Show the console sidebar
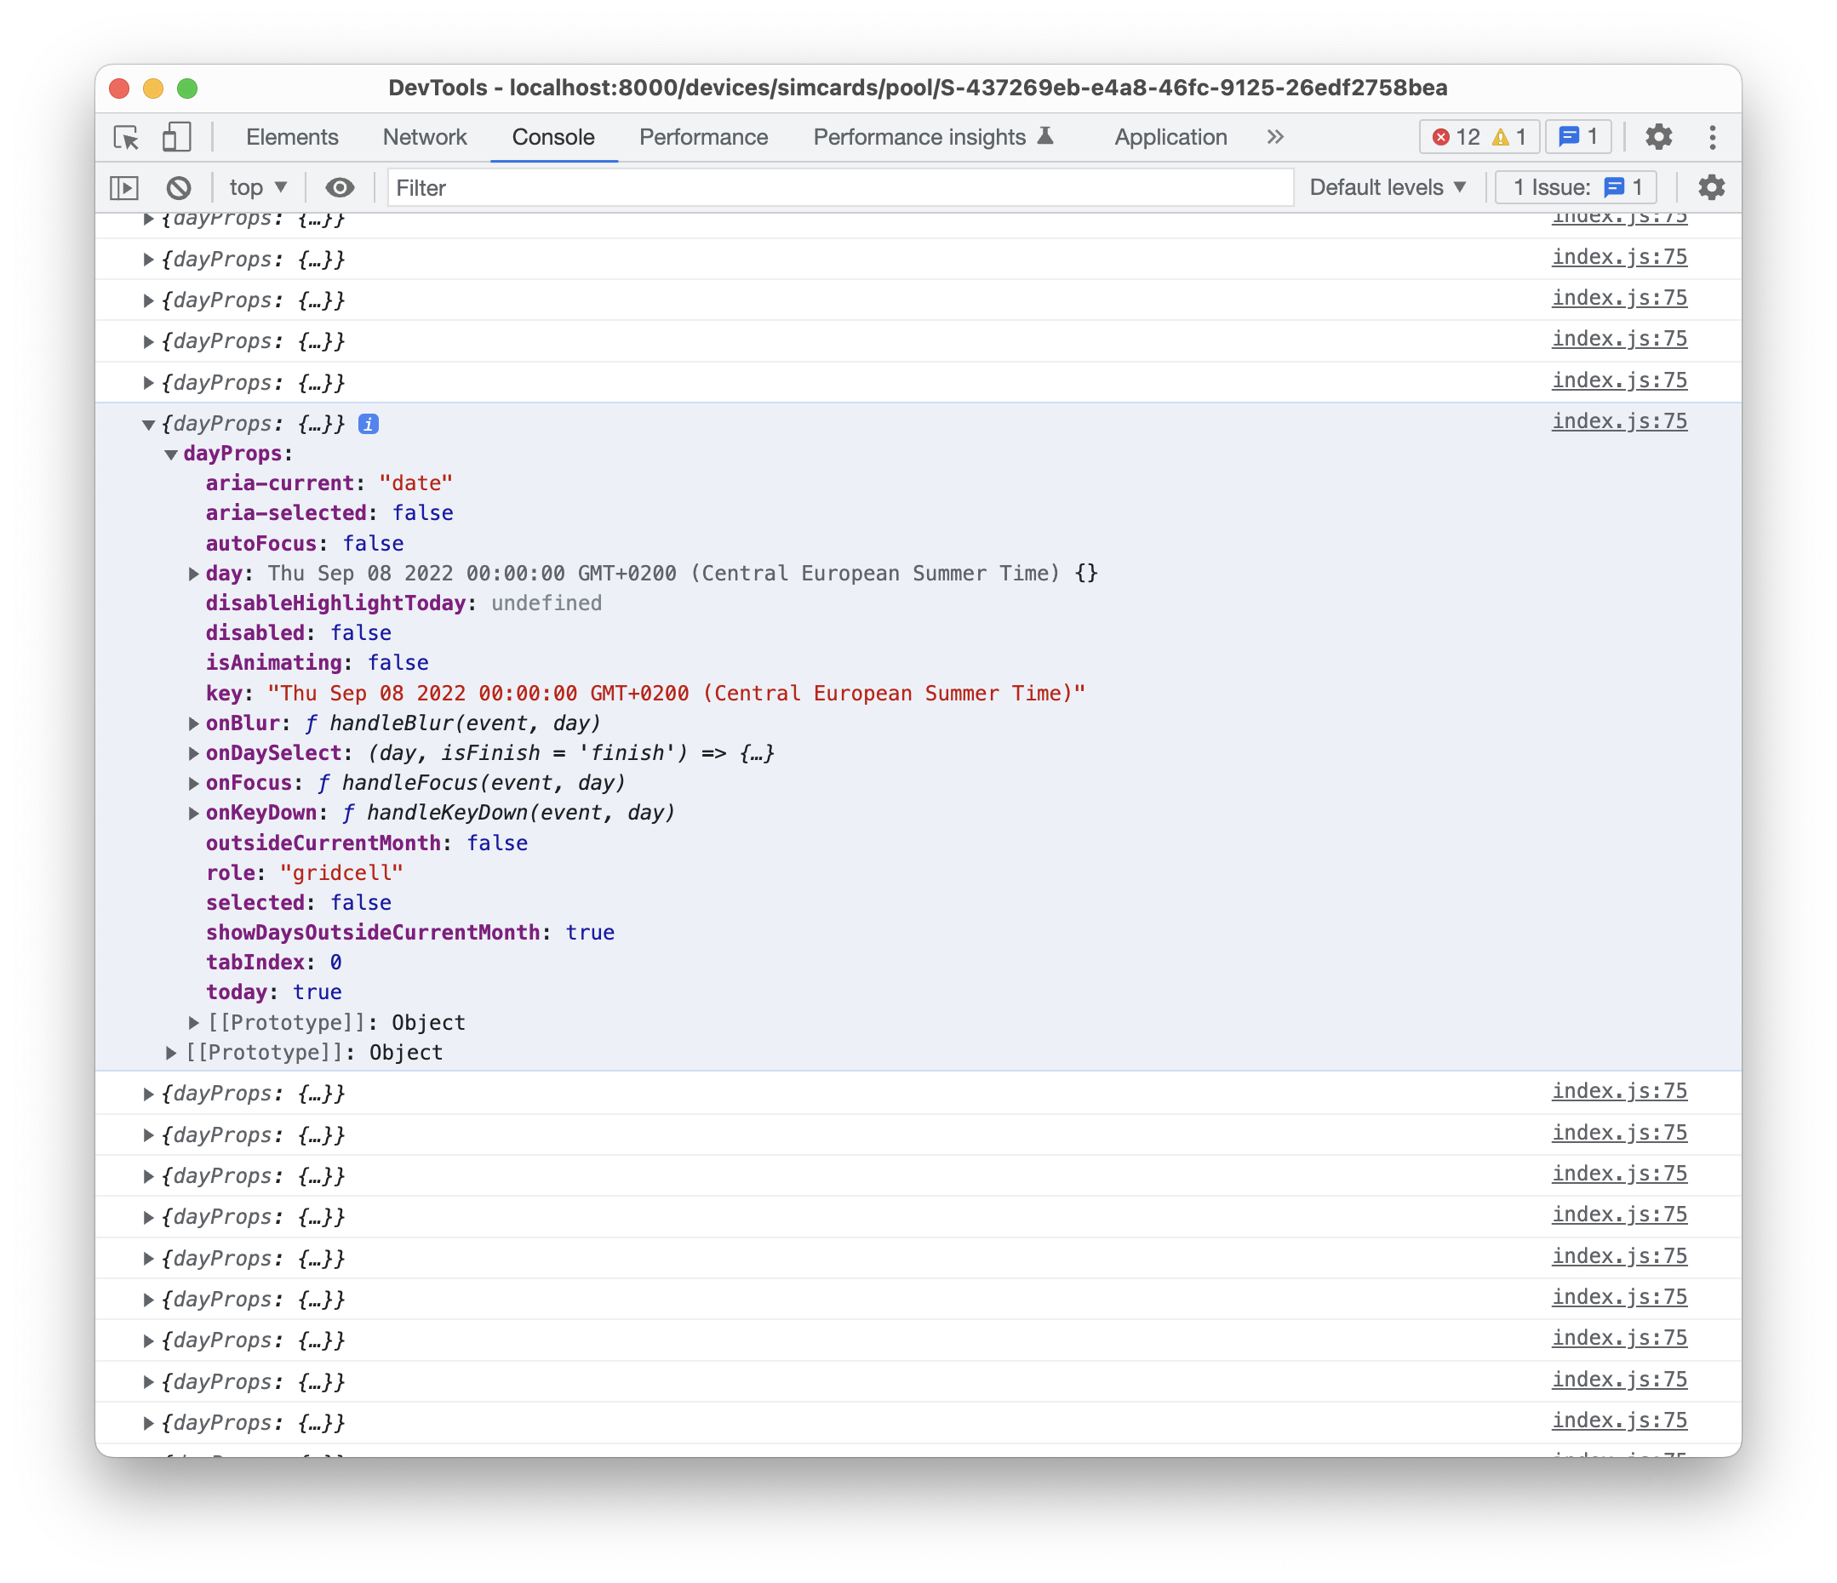 click(125, 187)
